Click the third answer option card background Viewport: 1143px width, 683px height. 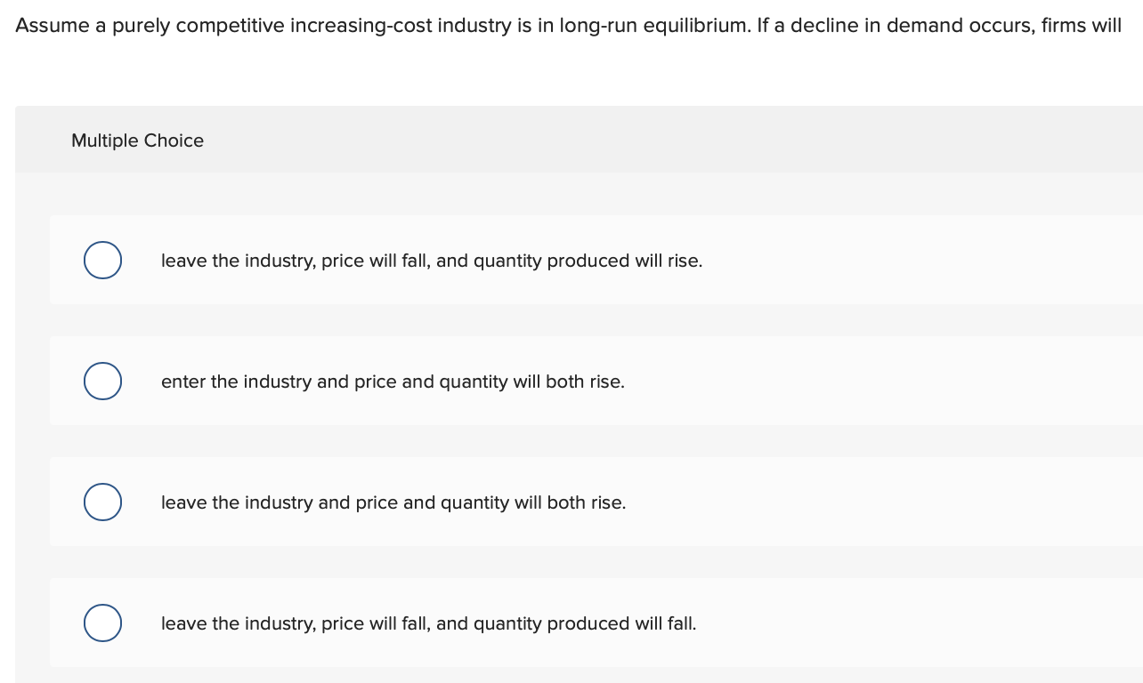click(x=596, y=502)
